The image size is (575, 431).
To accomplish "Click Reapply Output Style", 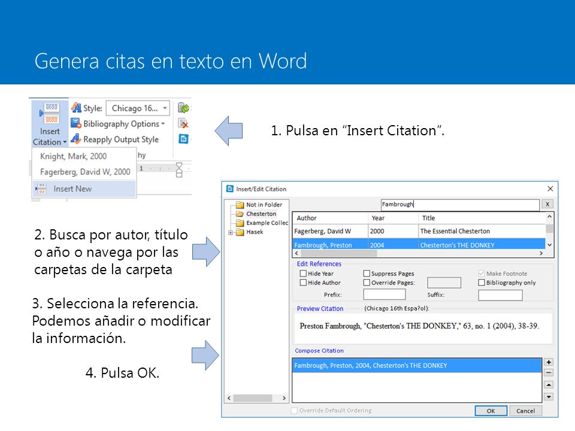I will click(121, 139).
